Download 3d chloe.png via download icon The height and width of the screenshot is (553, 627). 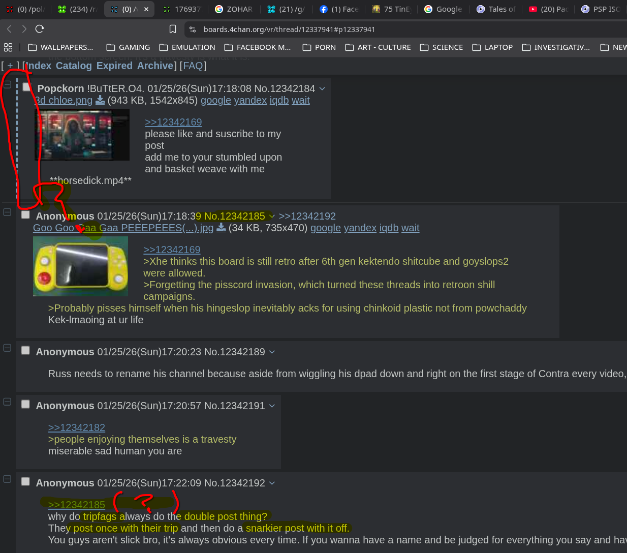coord(100,100)
